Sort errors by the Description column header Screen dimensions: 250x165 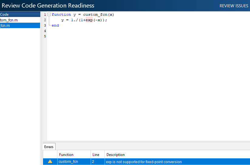(177, 154)
